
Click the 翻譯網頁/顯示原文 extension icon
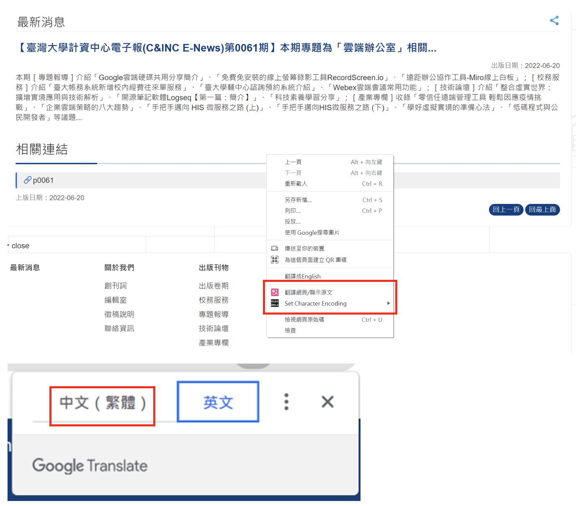click(x=275, y=292)
